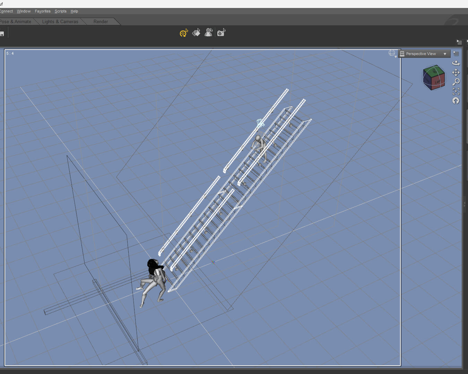Select the dark-haired figure at ladder base
The width and height of the screenshot is (468, 374).
click(x=152, y=283)
